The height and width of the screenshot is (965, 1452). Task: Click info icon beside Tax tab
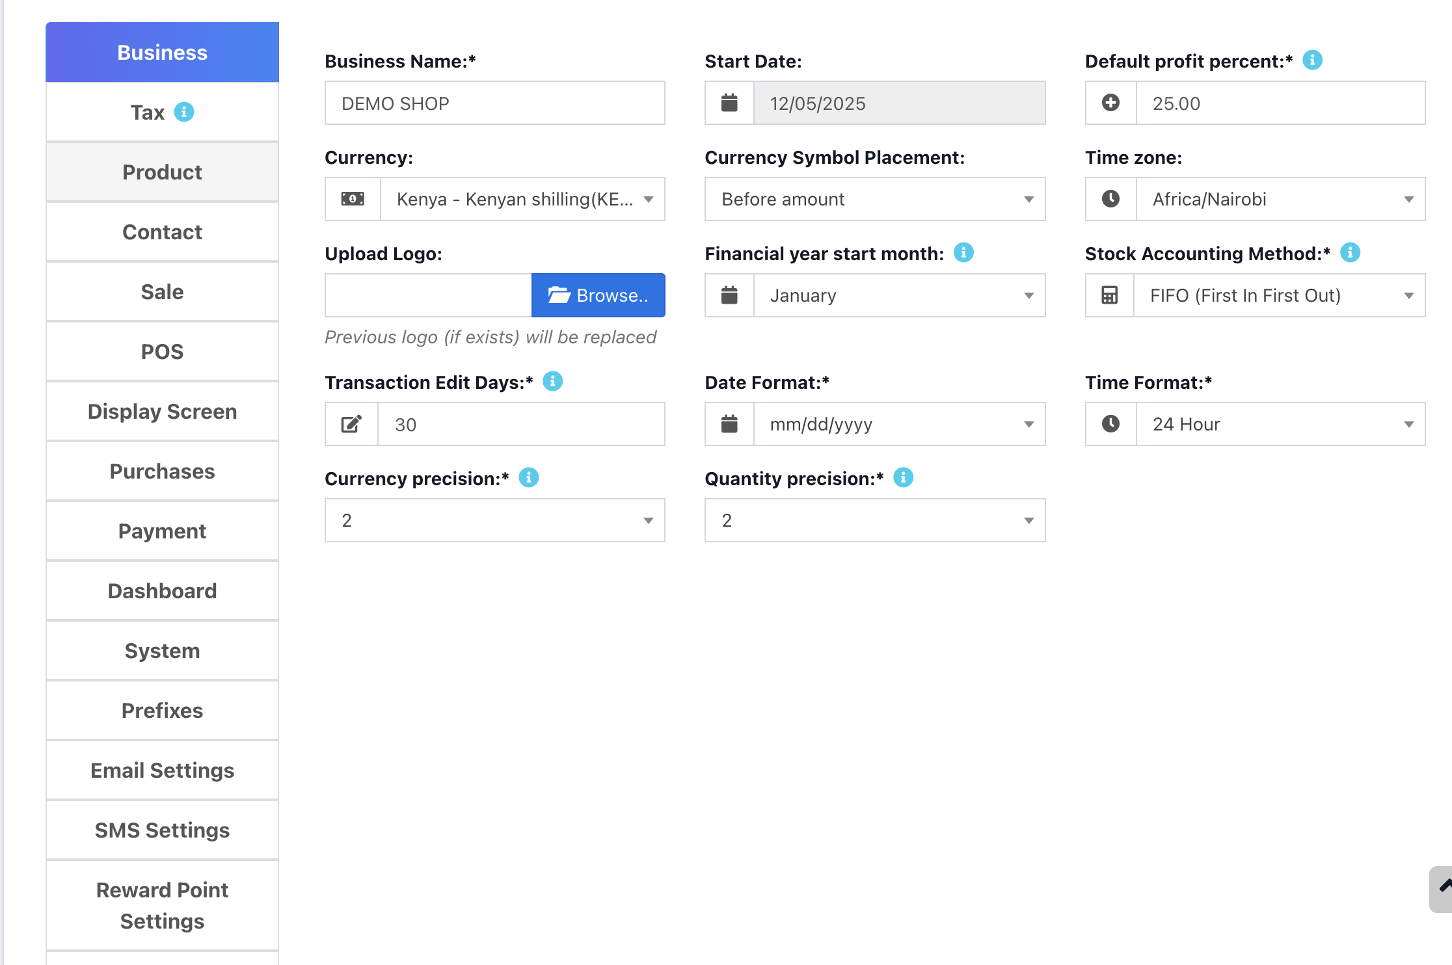click(x=184, y=112)
